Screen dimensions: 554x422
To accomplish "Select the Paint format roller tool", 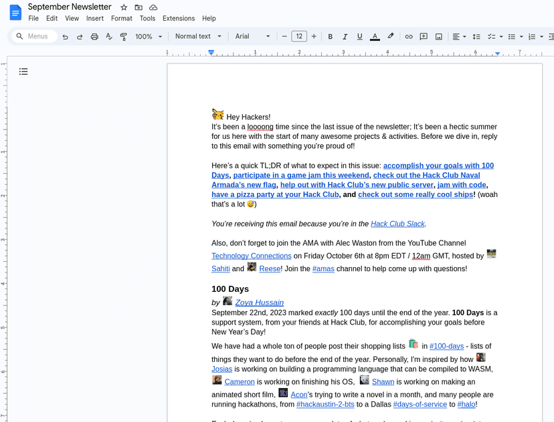I will 124,37.
